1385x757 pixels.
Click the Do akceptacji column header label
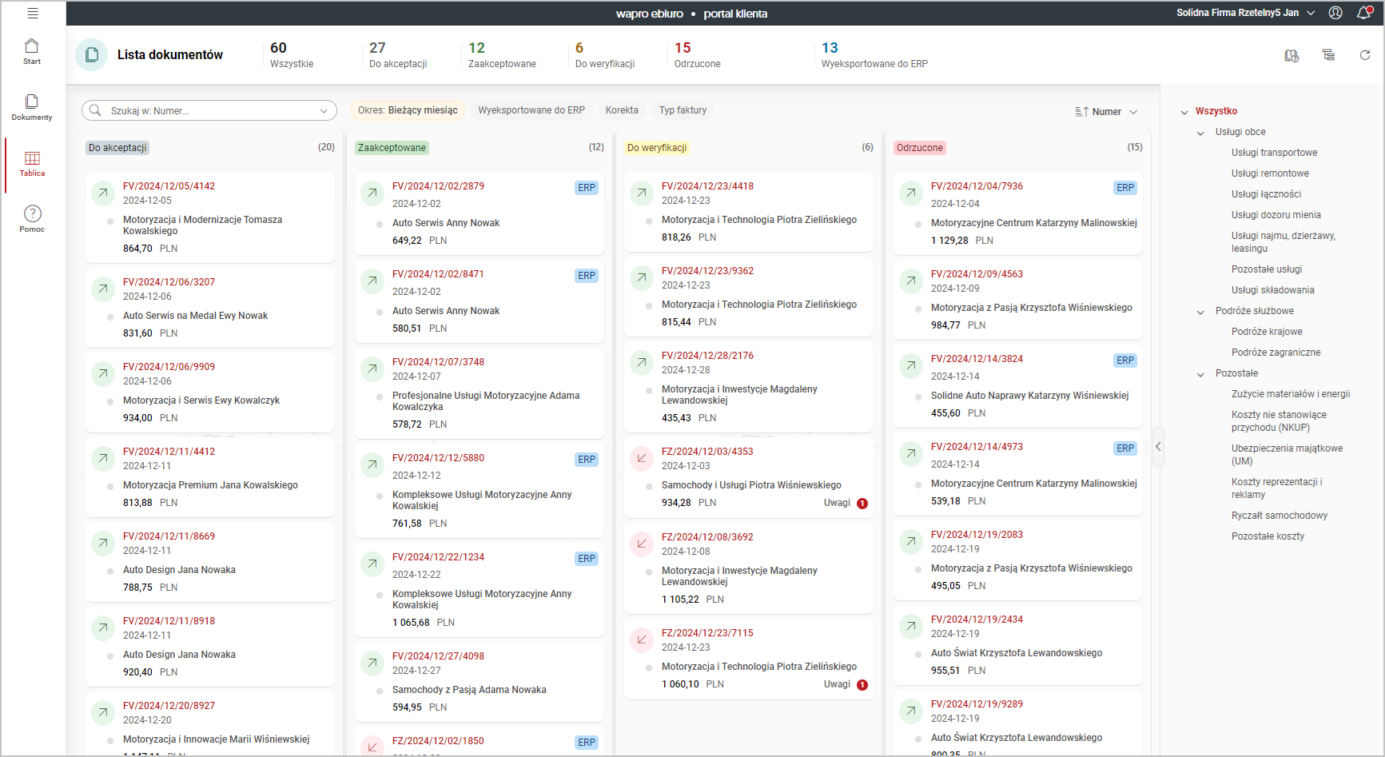(x=117, y=148)
